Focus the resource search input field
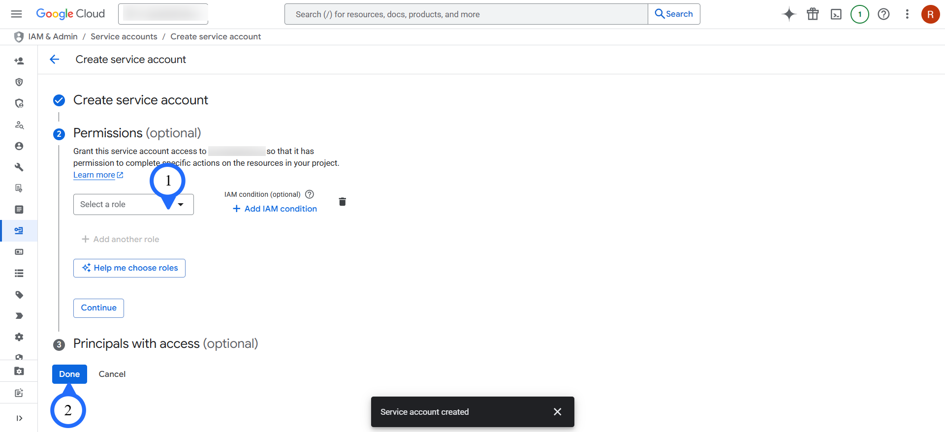 [x=466, y=14]
